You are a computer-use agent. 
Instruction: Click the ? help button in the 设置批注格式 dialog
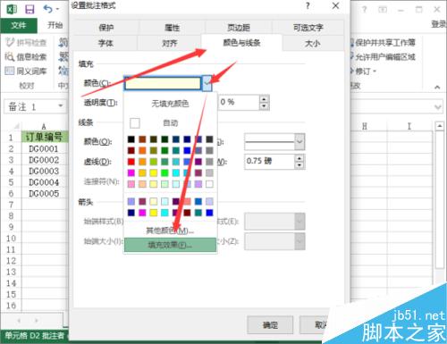coord(308,5)
